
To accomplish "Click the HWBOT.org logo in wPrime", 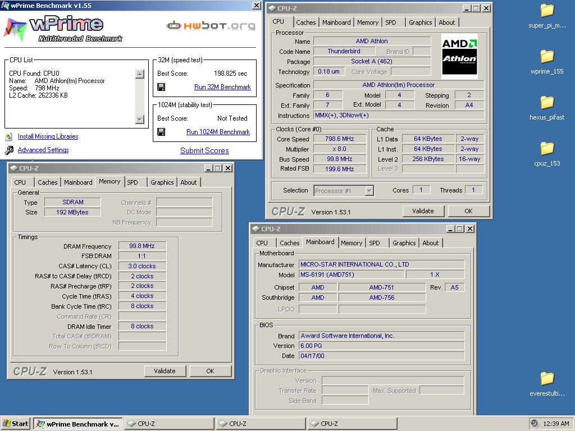I will [x=211, y=26].
